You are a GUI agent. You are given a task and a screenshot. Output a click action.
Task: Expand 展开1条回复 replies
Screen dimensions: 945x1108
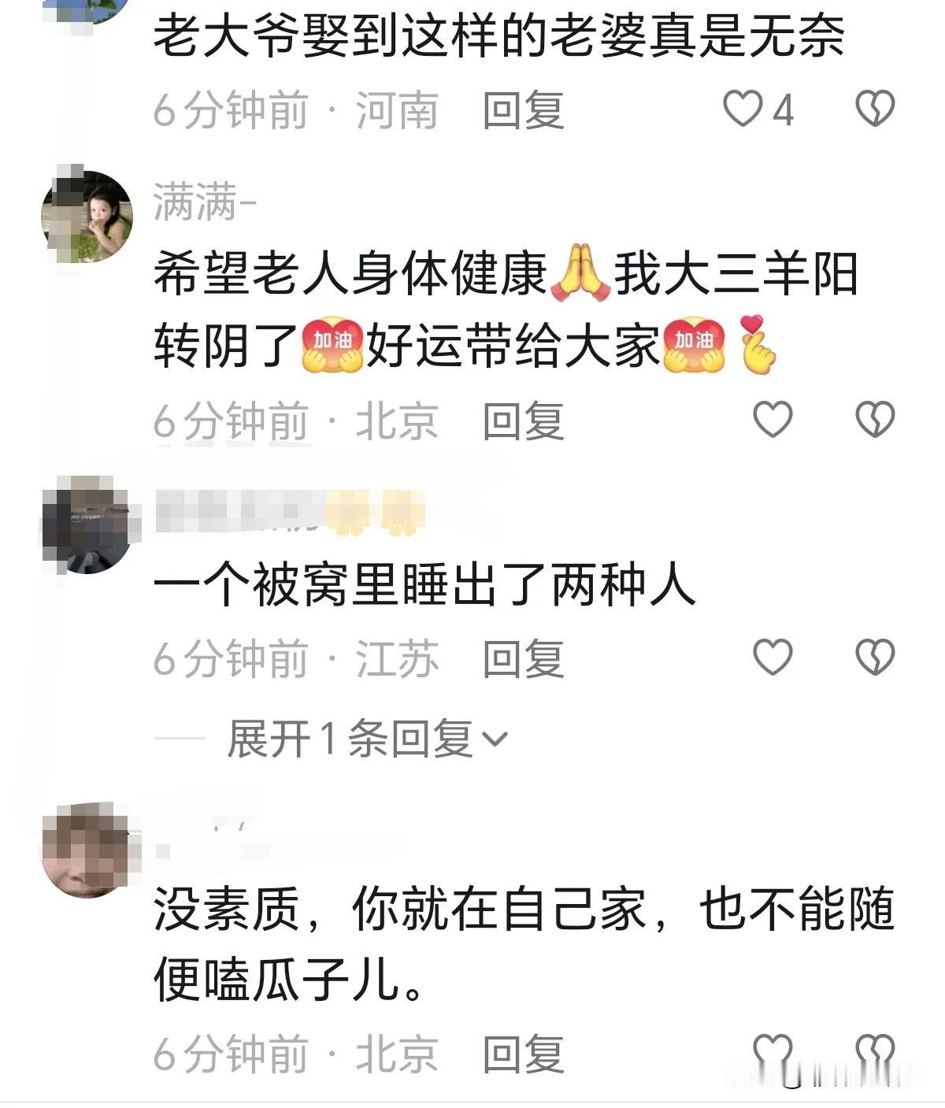pos(368,739)
